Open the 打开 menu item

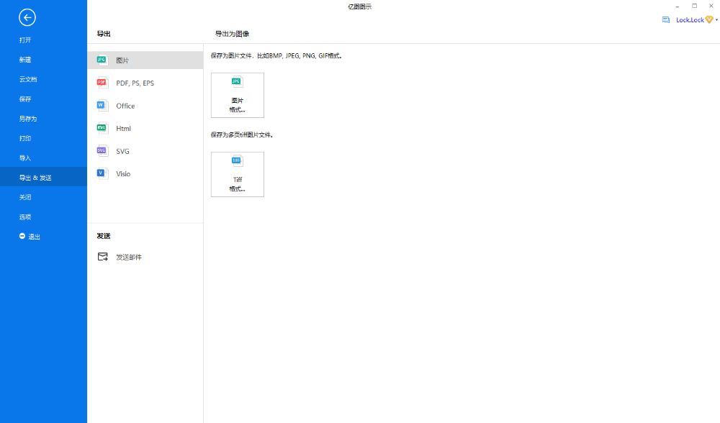[25, 40]
